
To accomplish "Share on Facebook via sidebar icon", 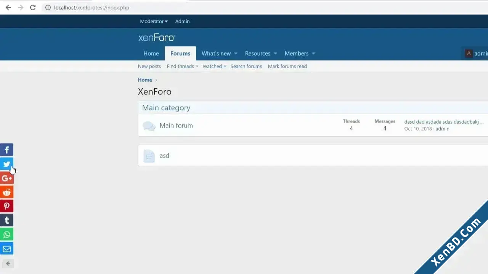I will point(6,150).
